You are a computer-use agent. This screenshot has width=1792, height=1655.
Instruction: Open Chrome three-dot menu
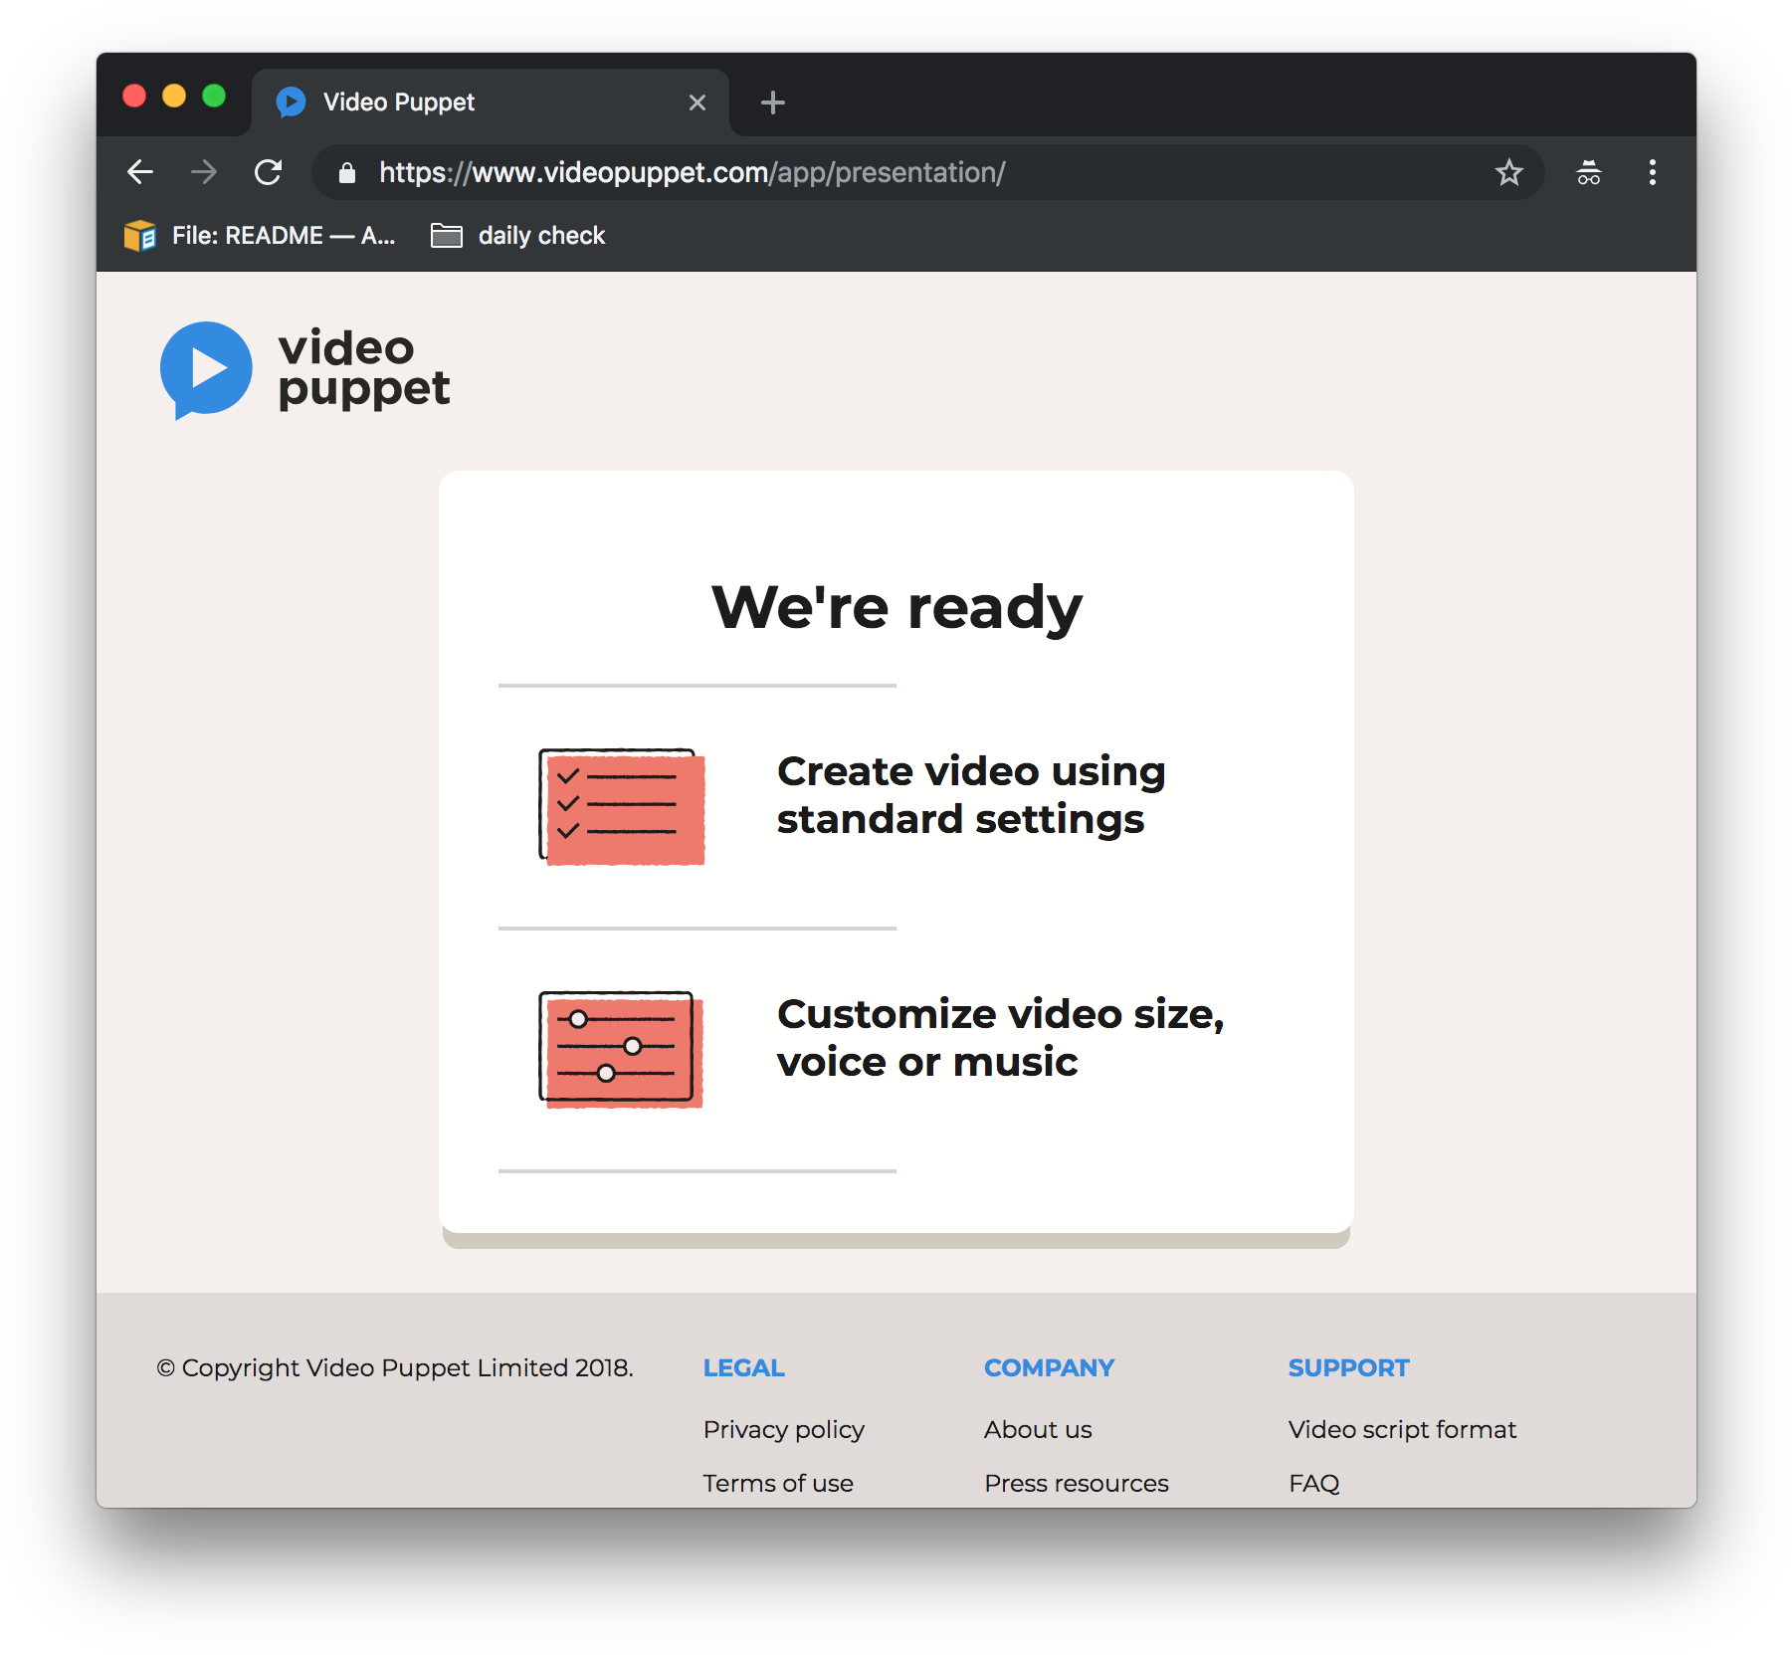point(1652,172)
